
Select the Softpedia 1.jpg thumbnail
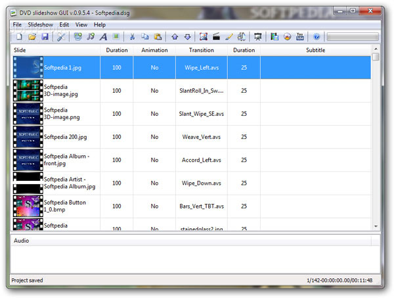click(x=28, y=67)
